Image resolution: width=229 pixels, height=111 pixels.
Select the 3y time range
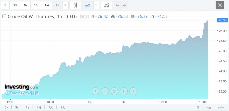tap(17, 107)
